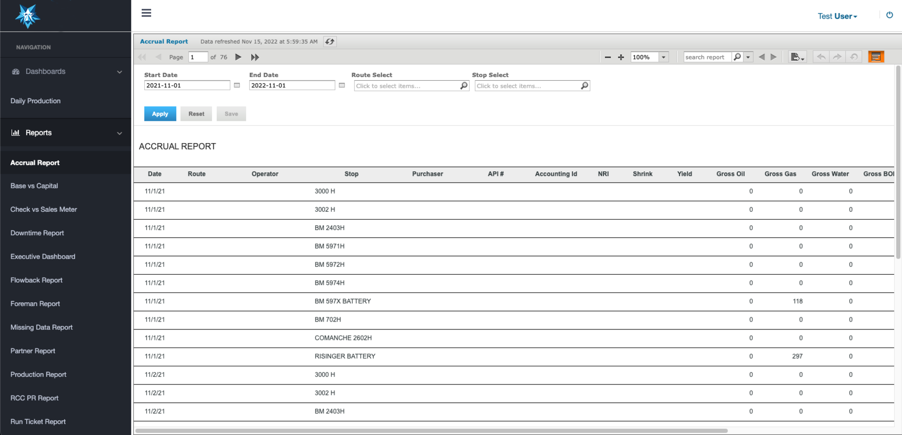
Task: Open Daily Production in the sidebar
Action: point(35,101)
